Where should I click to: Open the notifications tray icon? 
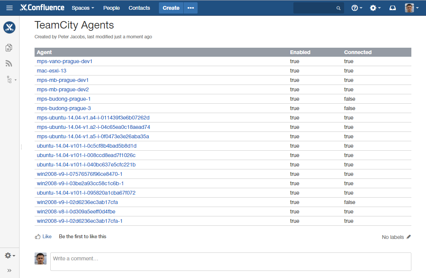pyautogui.click(x=393, y=8)
